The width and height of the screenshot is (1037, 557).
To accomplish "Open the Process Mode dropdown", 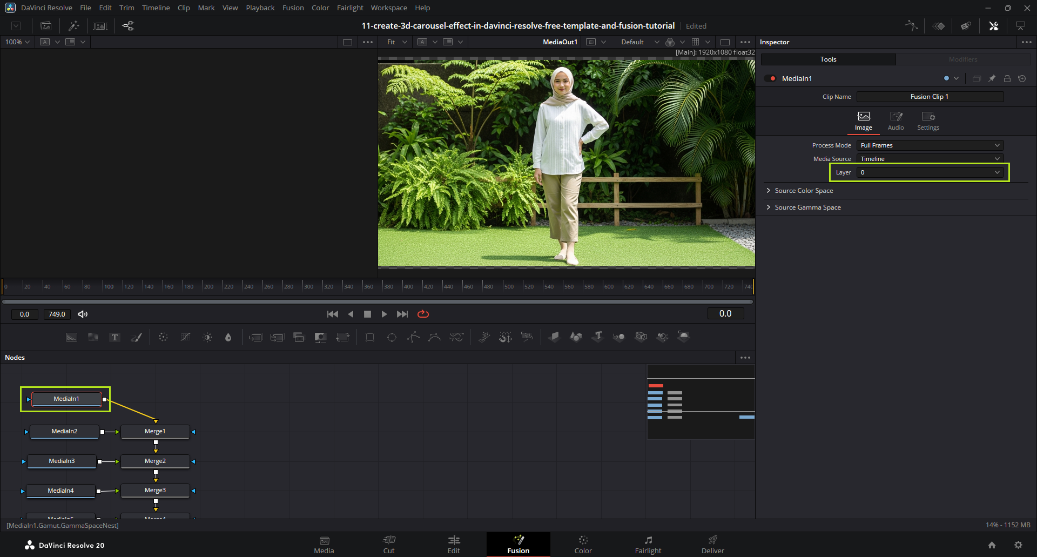I will tap(930, 145).
